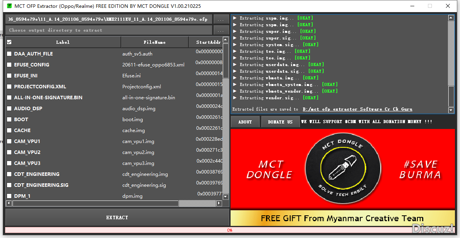Click log panel scroll up arrow
460x238 pixels.
click(x=451, y=18)
